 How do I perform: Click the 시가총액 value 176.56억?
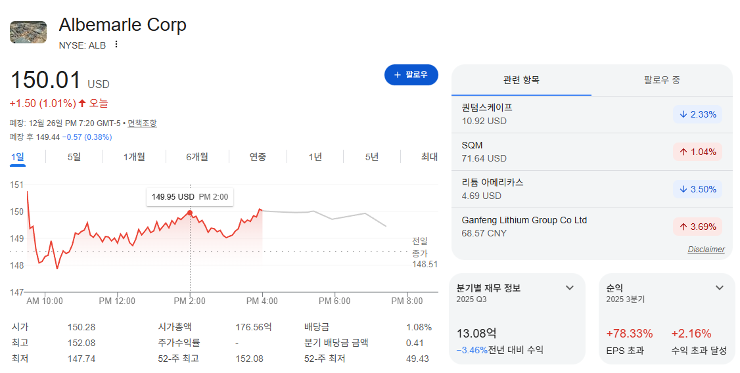(254, 327)
